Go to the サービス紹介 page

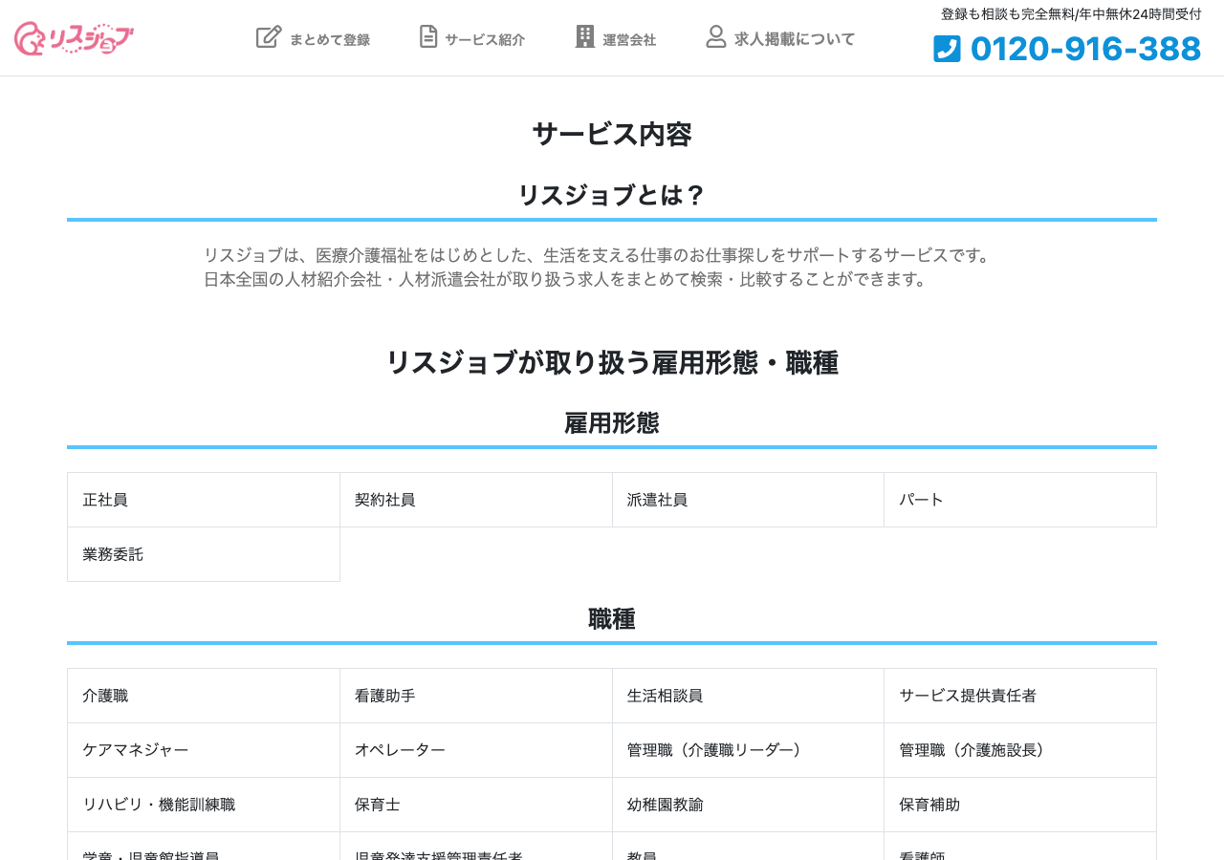click(x=472, y=38)
